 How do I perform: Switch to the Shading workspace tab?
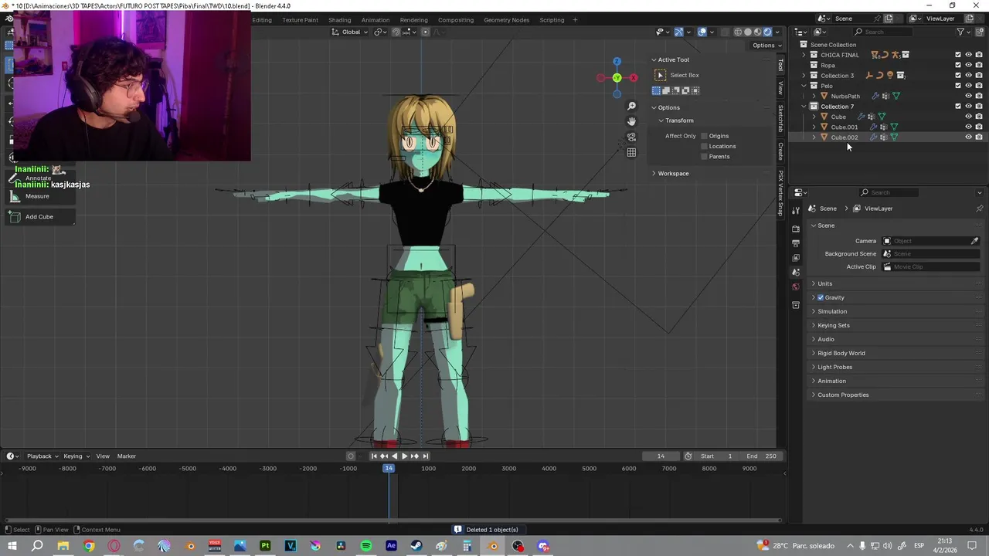pyautogui.click(x=339, y=20)
